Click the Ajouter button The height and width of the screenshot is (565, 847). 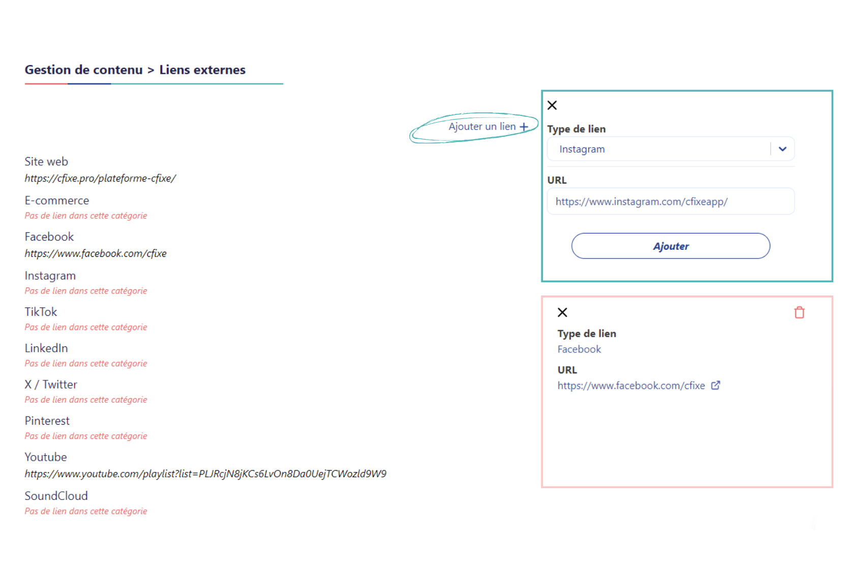pyautogui.click(x=671, y=246)
